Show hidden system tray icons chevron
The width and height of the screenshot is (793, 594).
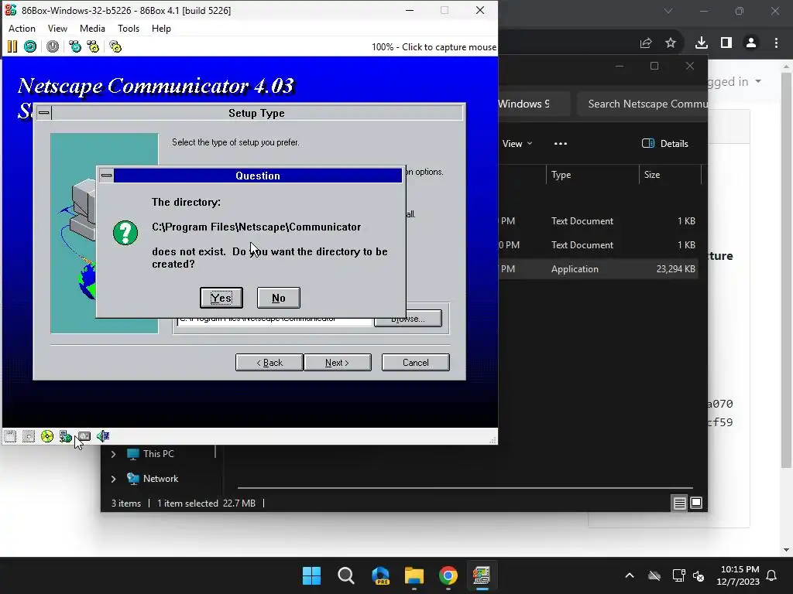pyautogui.click(x=630, y=575)
